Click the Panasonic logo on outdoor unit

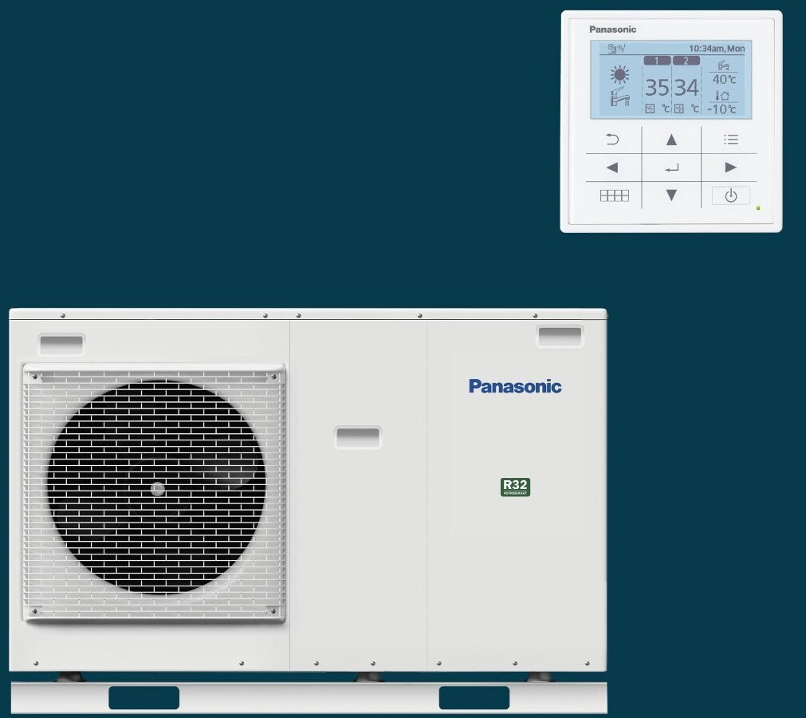point(515,387)
